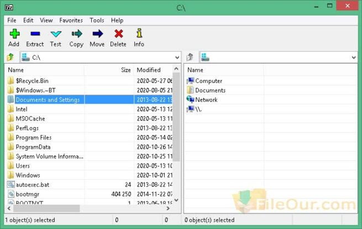
Task: Go up one folder level in left panel
Action: [11, 57]
